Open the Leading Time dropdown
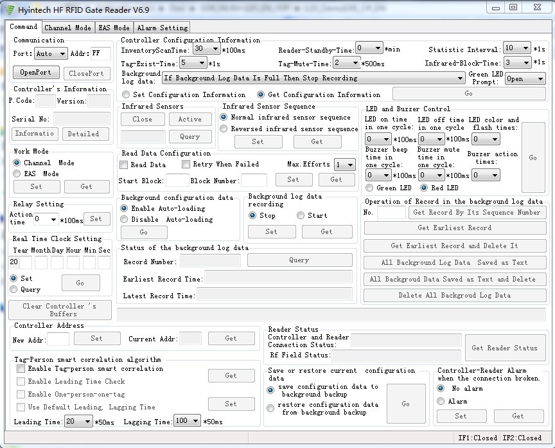Viewport: 555px width, 448px height. tap(78, 421)
